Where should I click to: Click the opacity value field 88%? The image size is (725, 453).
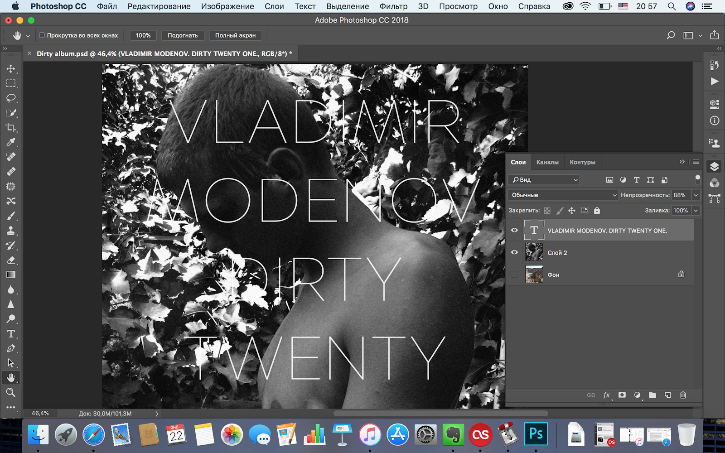pyautogui.click(x=680, y=195)
